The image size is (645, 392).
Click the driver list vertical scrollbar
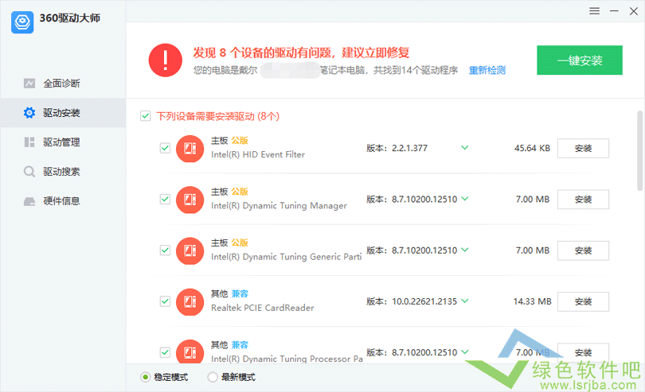click(x=639, y=151)
